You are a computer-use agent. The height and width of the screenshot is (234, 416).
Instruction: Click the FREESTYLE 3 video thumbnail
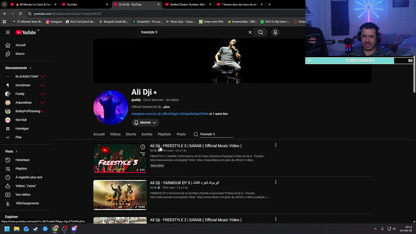pyautogui.click(x=120, y=158)
